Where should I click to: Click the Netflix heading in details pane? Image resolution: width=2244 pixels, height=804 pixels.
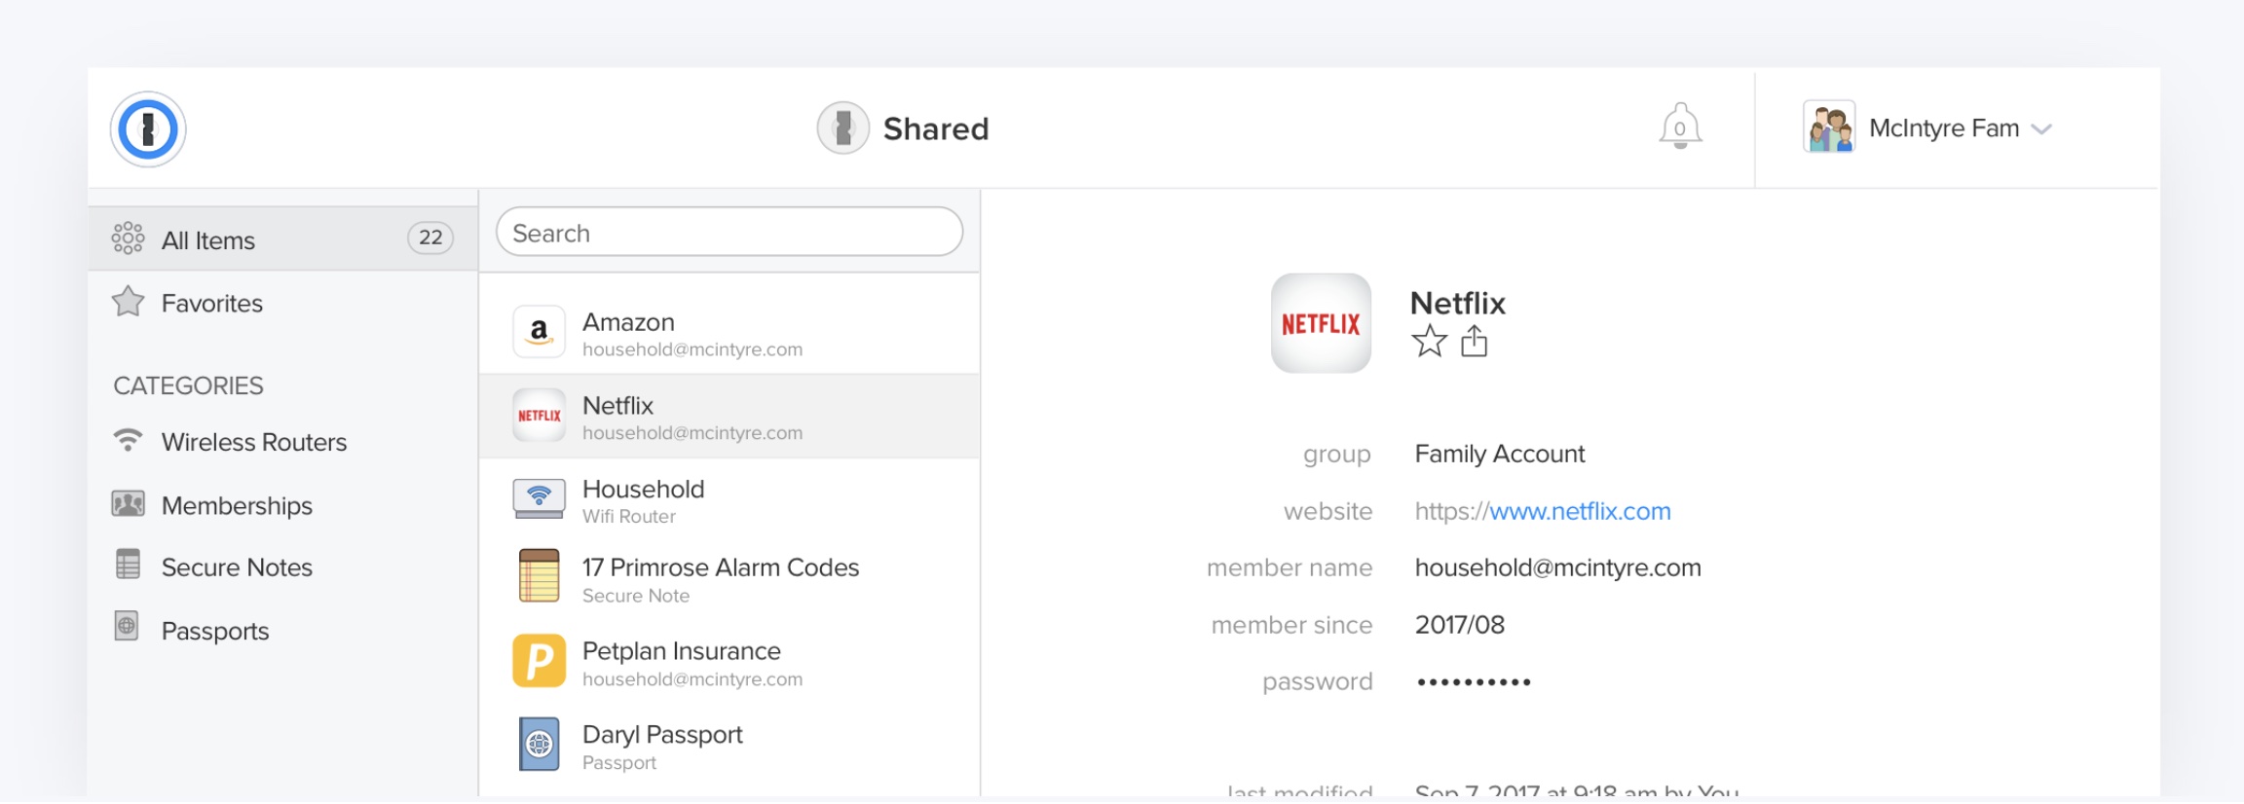(1458, 303)
